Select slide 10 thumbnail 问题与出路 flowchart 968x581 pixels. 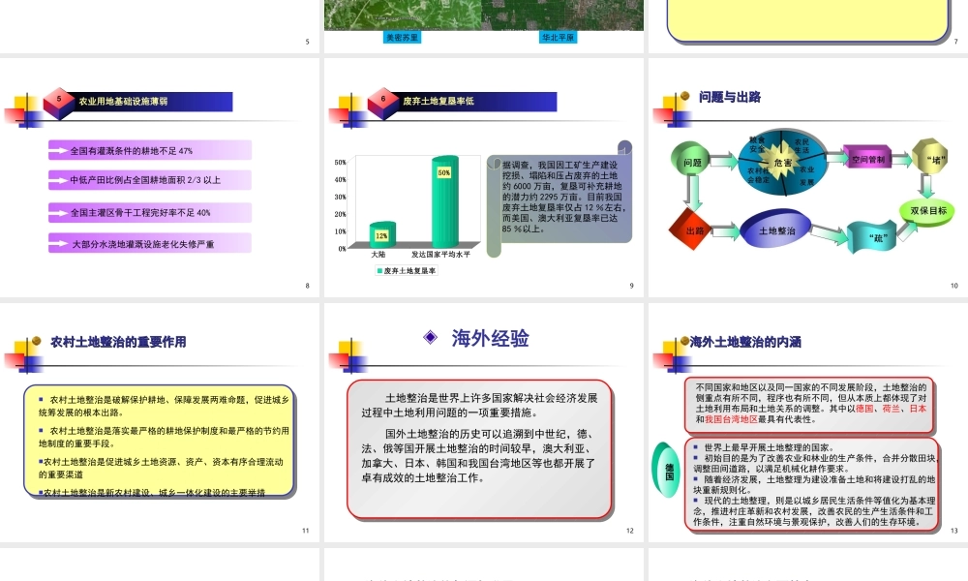point(808,177)
